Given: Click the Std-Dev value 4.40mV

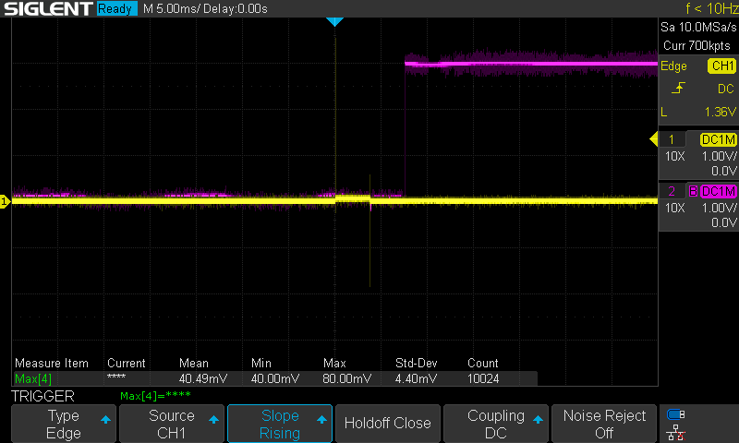Looking at the screenshot, I should (417, 378).
